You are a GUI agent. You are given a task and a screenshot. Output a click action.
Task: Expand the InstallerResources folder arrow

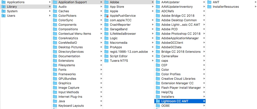click(x=256, y=7)
